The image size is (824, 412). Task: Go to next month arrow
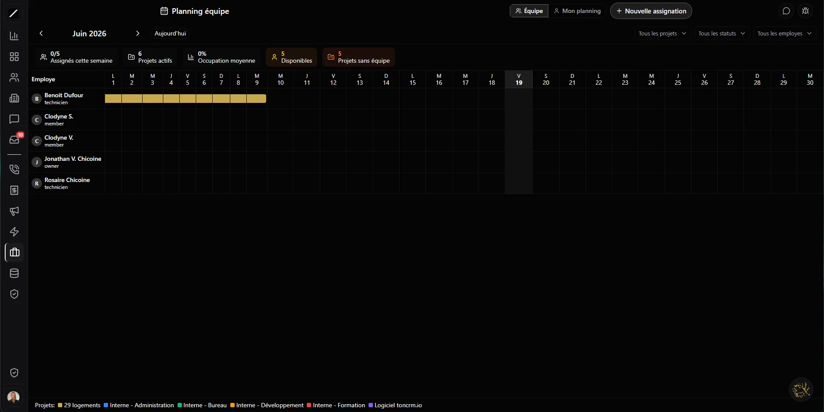[x=137, y=33]
